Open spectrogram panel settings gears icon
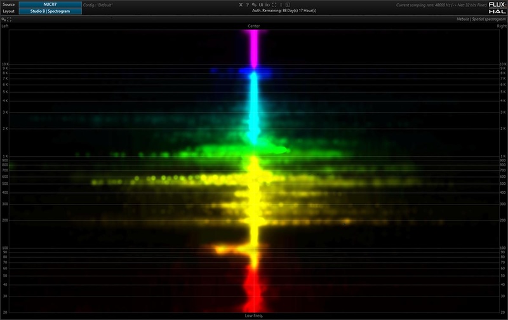This screenshot has height=320, width=508. pyautogui.click(x=4, y=20)
